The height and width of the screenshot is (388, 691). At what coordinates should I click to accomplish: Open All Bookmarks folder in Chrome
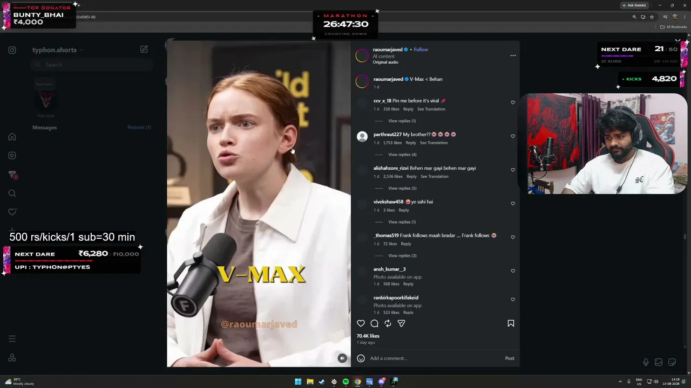pyautogui.click(x=673, y=27)
